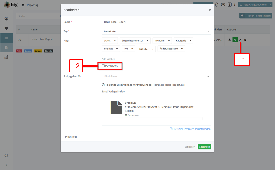Viewport: 275px width, 170px height.
Task: Click the Name column header
Action: tap(34, 29)
